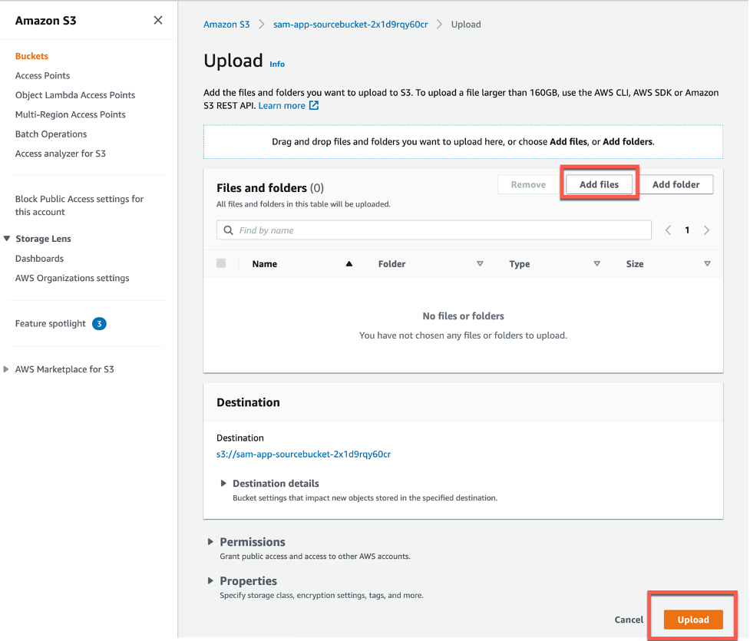Click the 'No files or folders' message

coord(463,316)
